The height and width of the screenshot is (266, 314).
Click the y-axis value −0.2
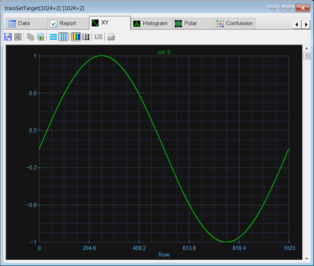tap(31, 168)
